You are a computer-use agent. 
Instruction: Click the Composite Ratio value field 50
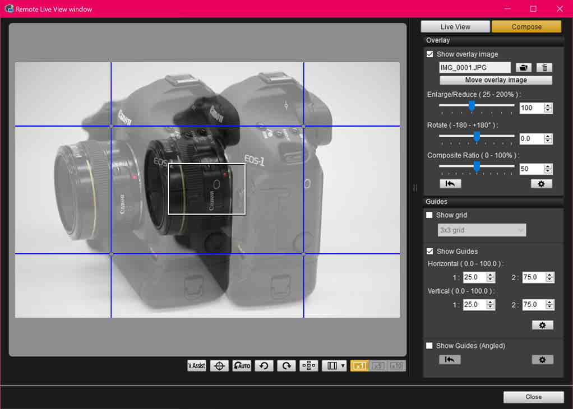click(532, 169)
